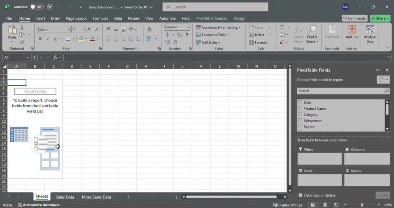Switch to Page Break Preview view
The image size is (394, 208).
pyautogui.click(x=336, y=205)
